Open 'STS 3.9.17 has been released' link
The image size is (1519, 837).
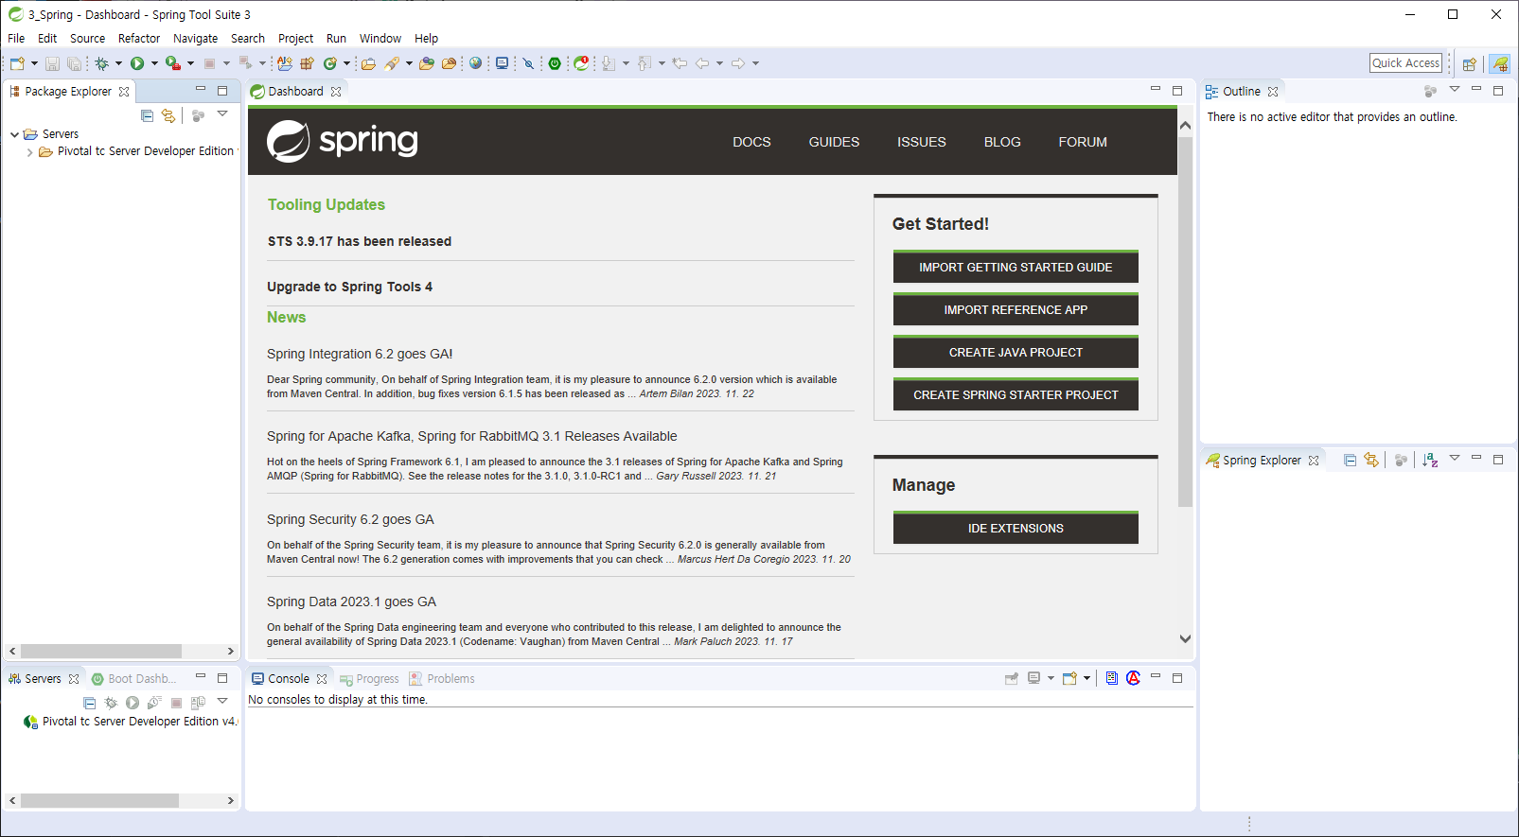coord(360,241)
